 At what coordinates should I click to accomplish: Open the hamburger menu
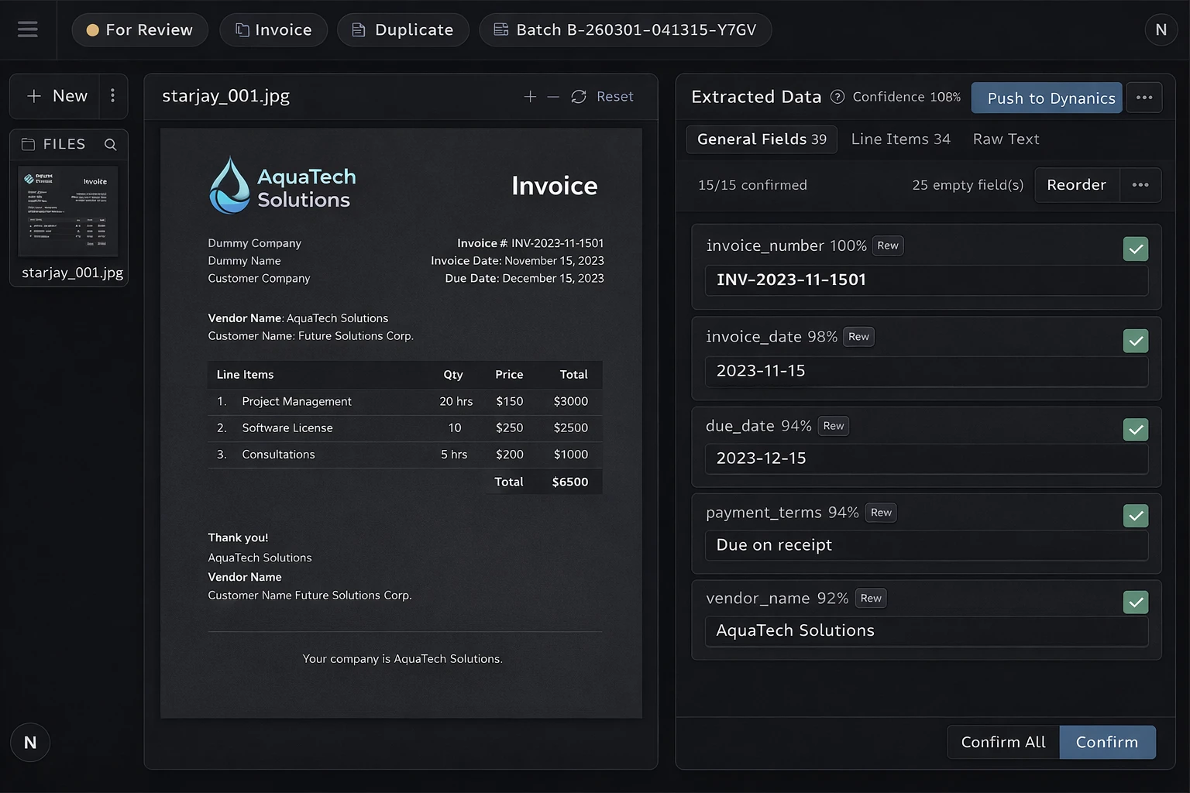28,29
